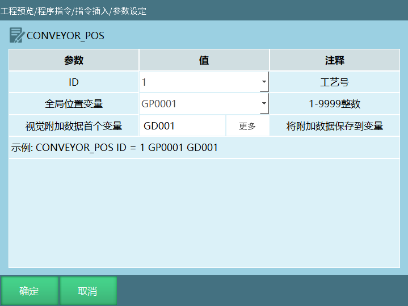Click the 视觉附加数据首个变量 label
408x306 pixels.
[74, 126]
